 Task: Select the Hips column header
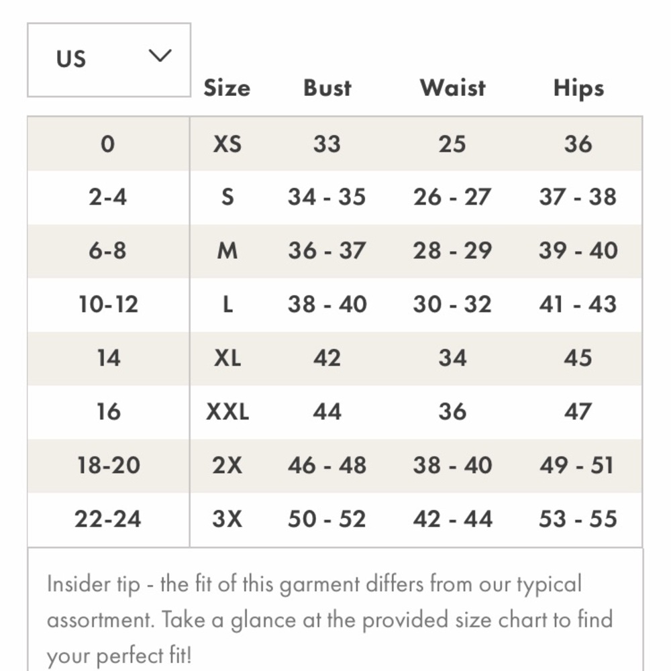click(578, 89)
